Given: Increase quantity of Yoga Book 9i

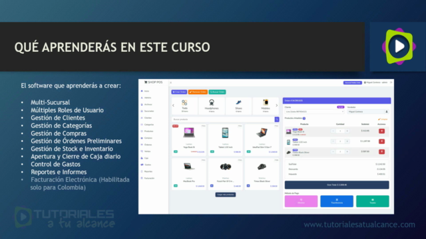Looking at the screenshot, I should (x=347, y=131).
